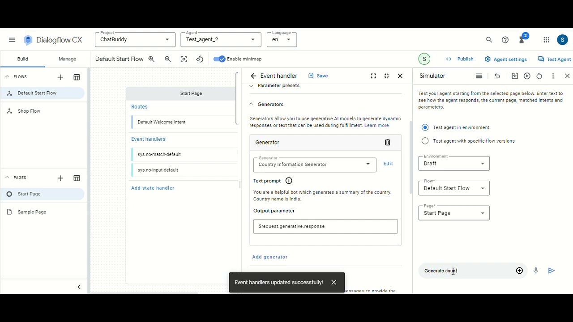Switch to the Manage tab
This screenshot has height=322, width=573.
pyautogui.click(x=67, y=59)
